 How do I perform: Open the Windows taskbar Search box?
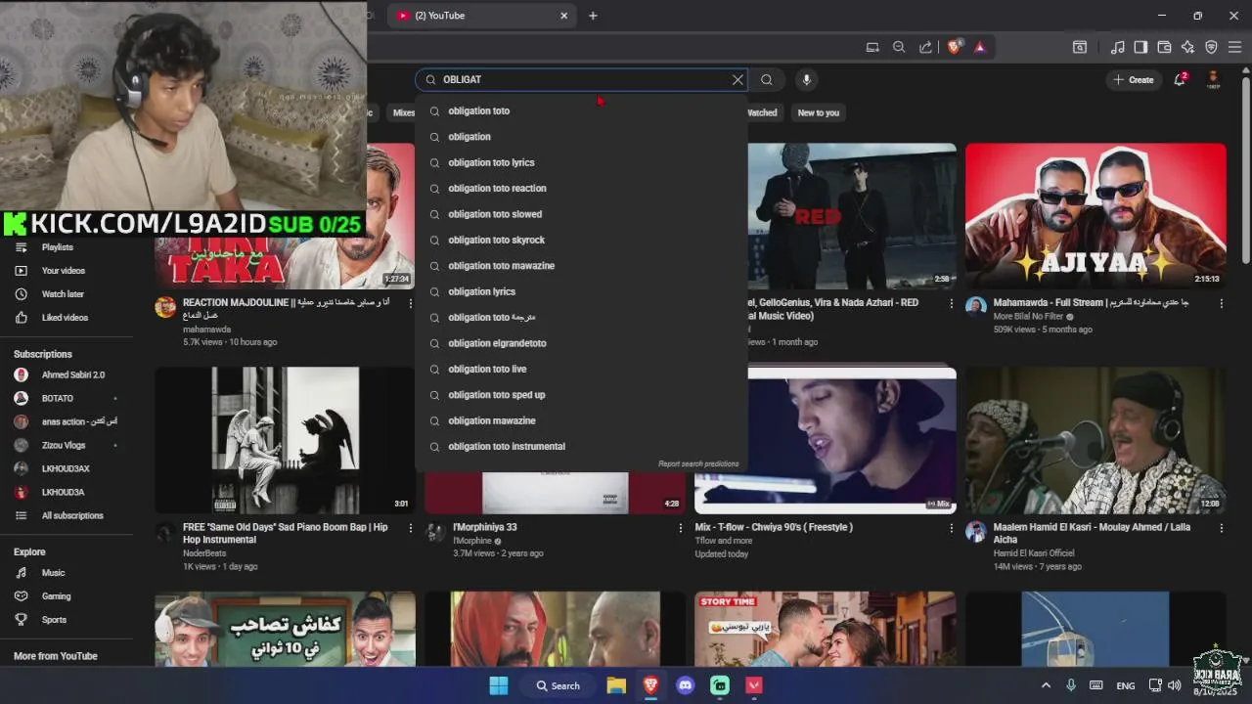click(559, 685)
